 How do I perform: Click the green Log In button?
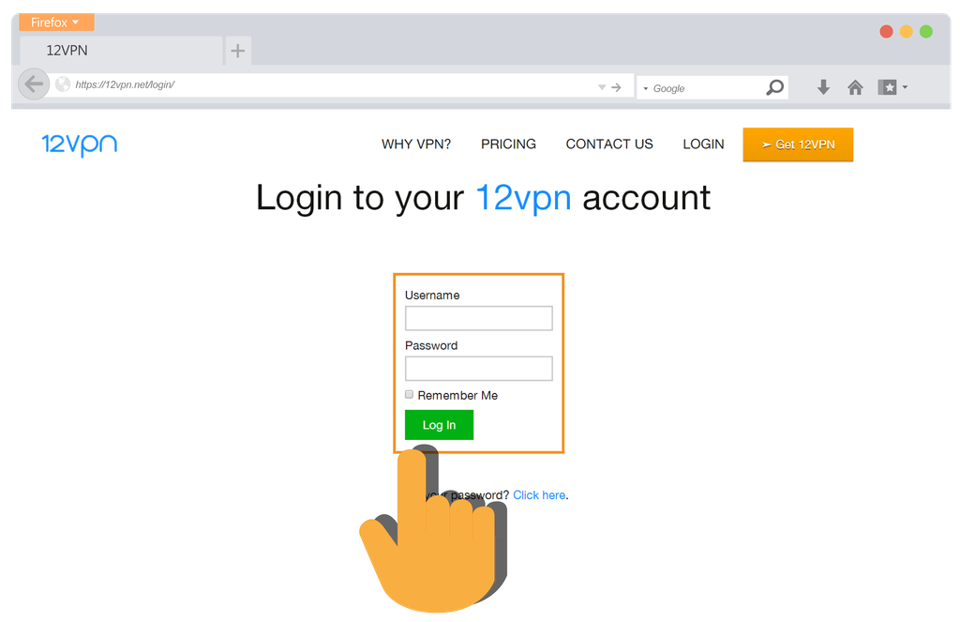pyautogui.click(x=439, y=425)
